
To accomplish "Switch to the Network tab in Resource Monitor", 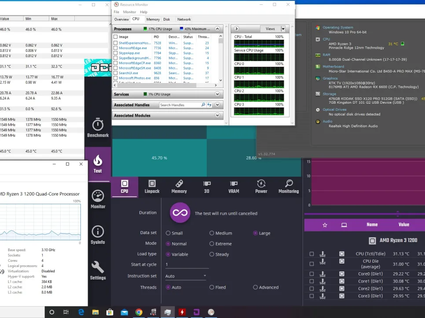I will [x=184, y=19].
